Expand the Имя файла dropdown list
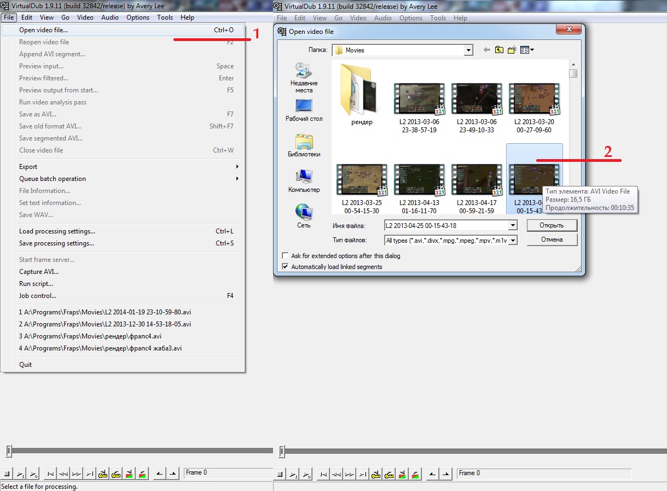 pos(513,225)
